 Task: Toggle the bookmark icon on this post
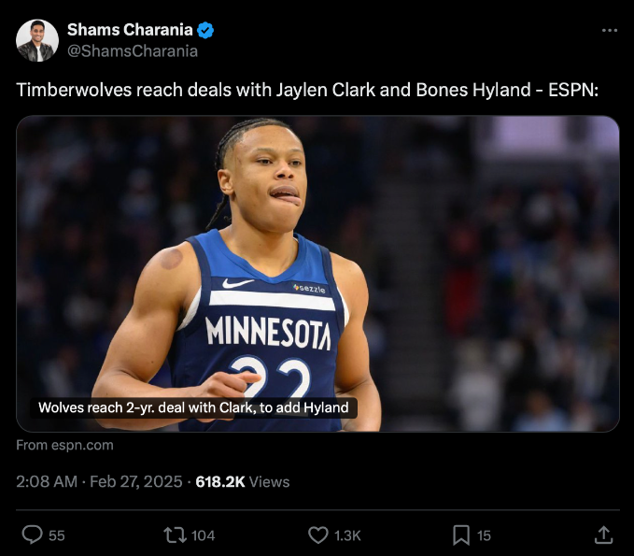tap(461, 535)
